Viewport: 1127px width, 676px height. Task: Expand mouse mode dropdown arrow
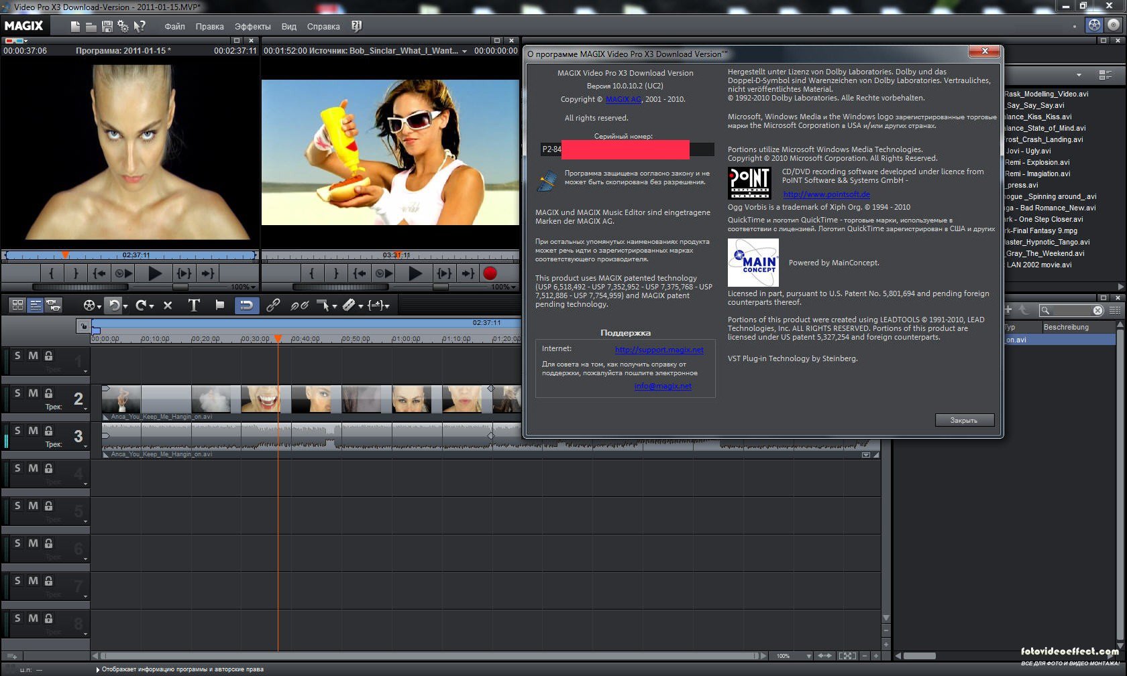click(335, 306)
